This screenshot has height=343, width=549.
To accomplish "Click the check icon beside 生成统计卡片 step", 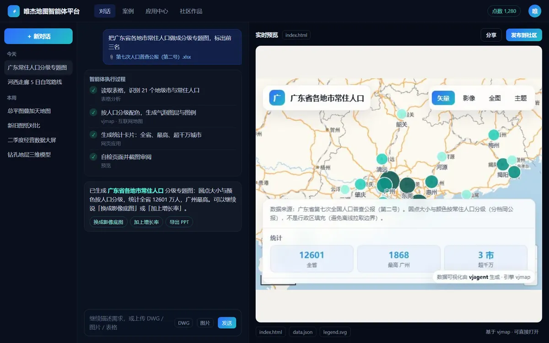I will [x=93, y=134].
